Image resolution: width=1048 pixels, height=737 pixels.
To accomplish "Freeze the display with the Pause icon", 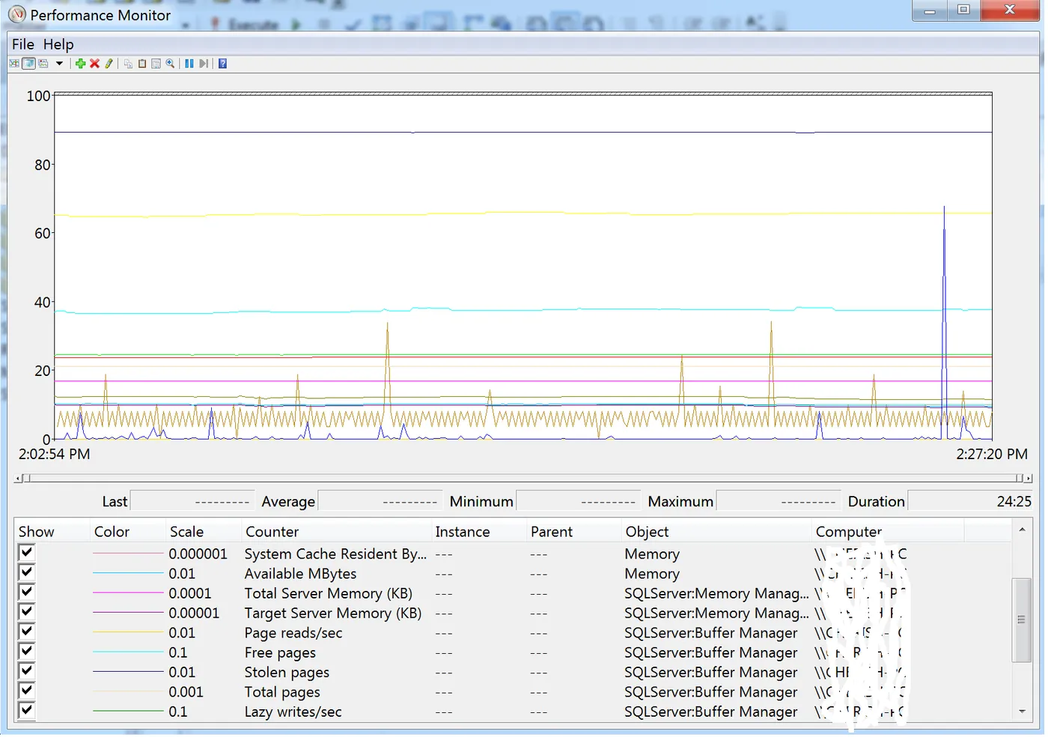I will click(x=189, y=64).
